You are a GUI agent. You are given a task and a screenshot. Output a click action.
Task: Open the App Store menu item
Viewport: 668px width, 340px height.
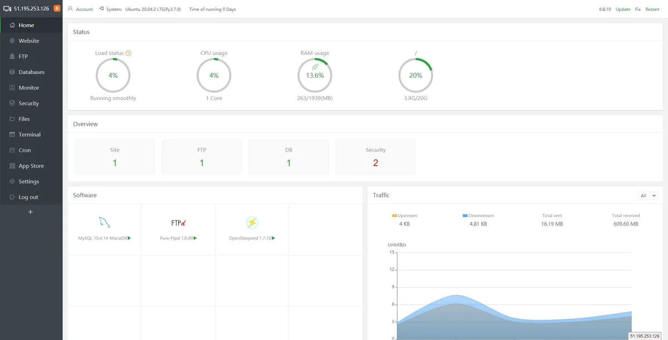pos(31,166)
